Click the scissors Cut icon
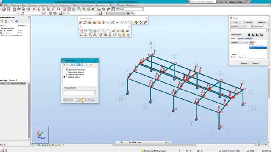Image resolution: width=271 pixels, height=152 pixels. pyautogui.click(x=39, y=9)
